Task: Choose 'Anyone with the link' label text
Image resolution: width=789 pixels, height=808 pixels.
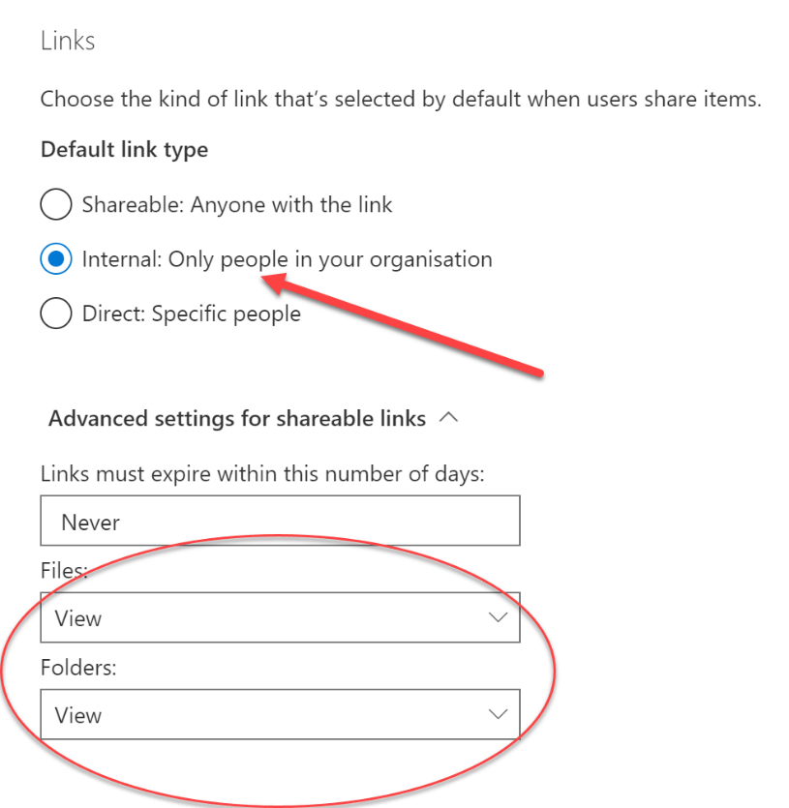Action: [x=291, y=204]
